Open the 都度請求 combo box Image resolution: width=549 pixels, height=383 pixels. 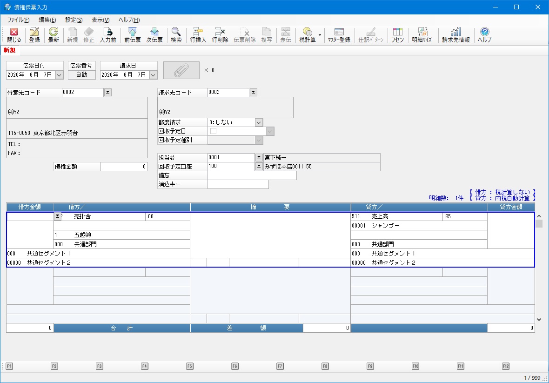(259, 122)
